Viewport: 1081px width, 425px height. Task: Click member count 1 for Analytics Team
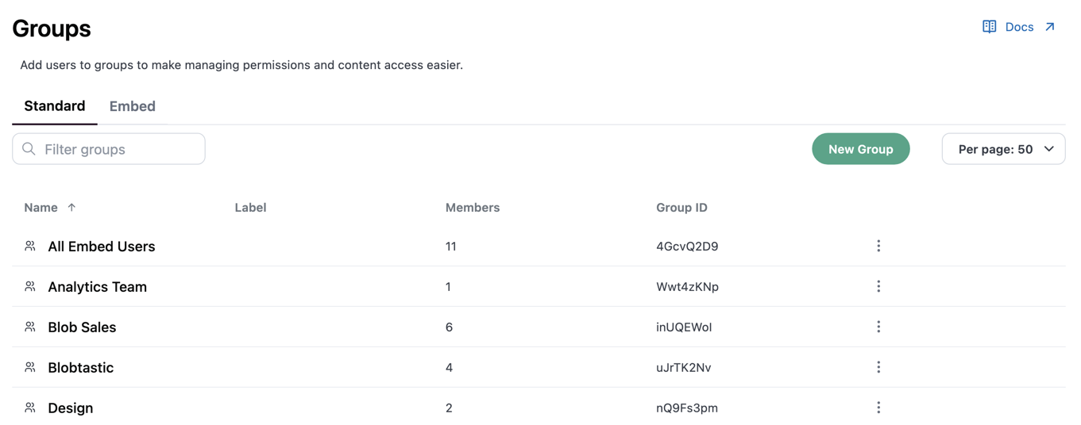[448, 286]
